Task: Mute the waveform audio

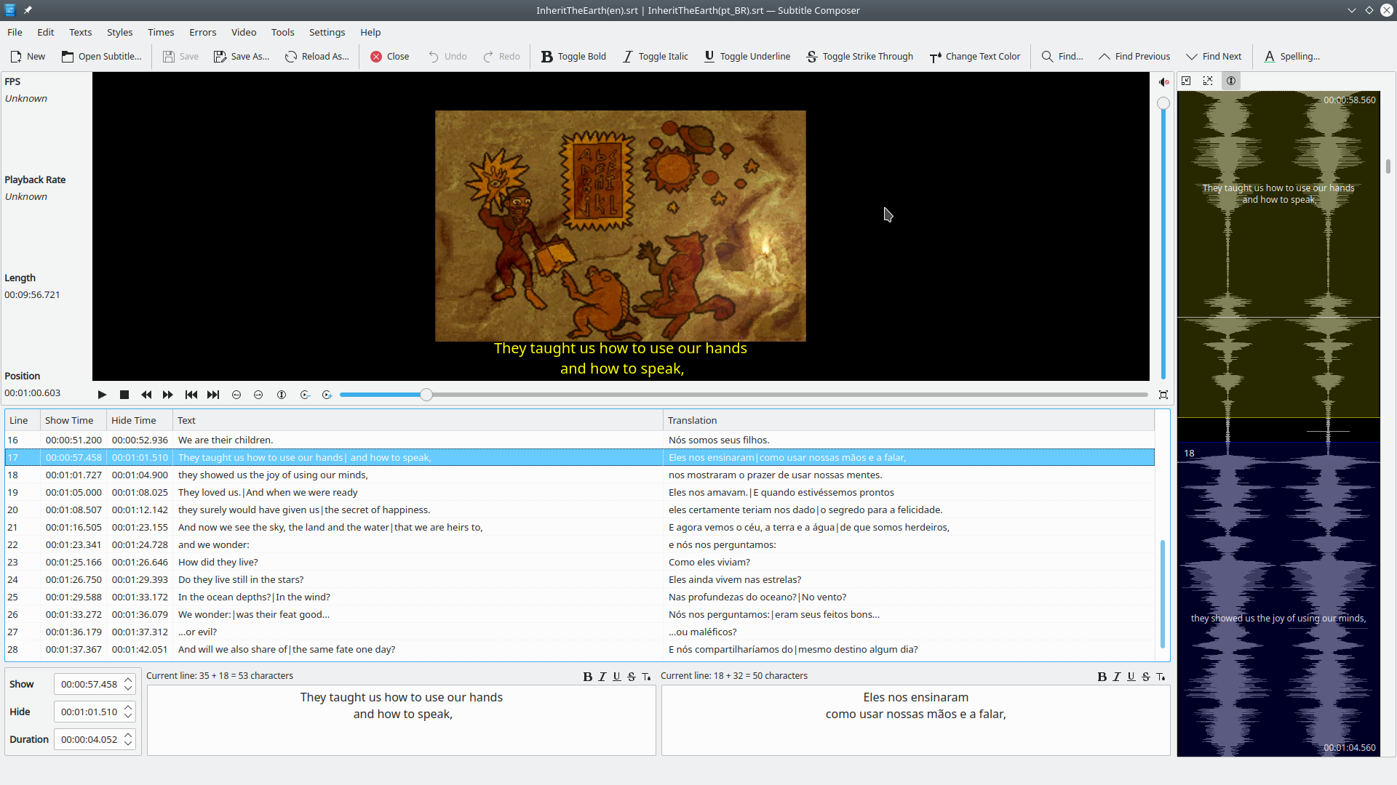Action: coord(1164,81)
